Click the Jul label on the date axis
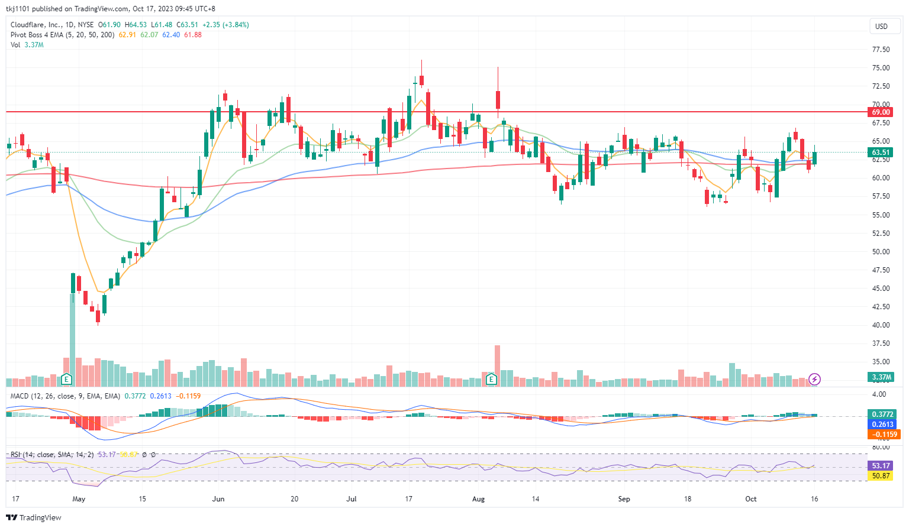Image resolution: width=909 pixels, height=528 pixels. (352, 499)
